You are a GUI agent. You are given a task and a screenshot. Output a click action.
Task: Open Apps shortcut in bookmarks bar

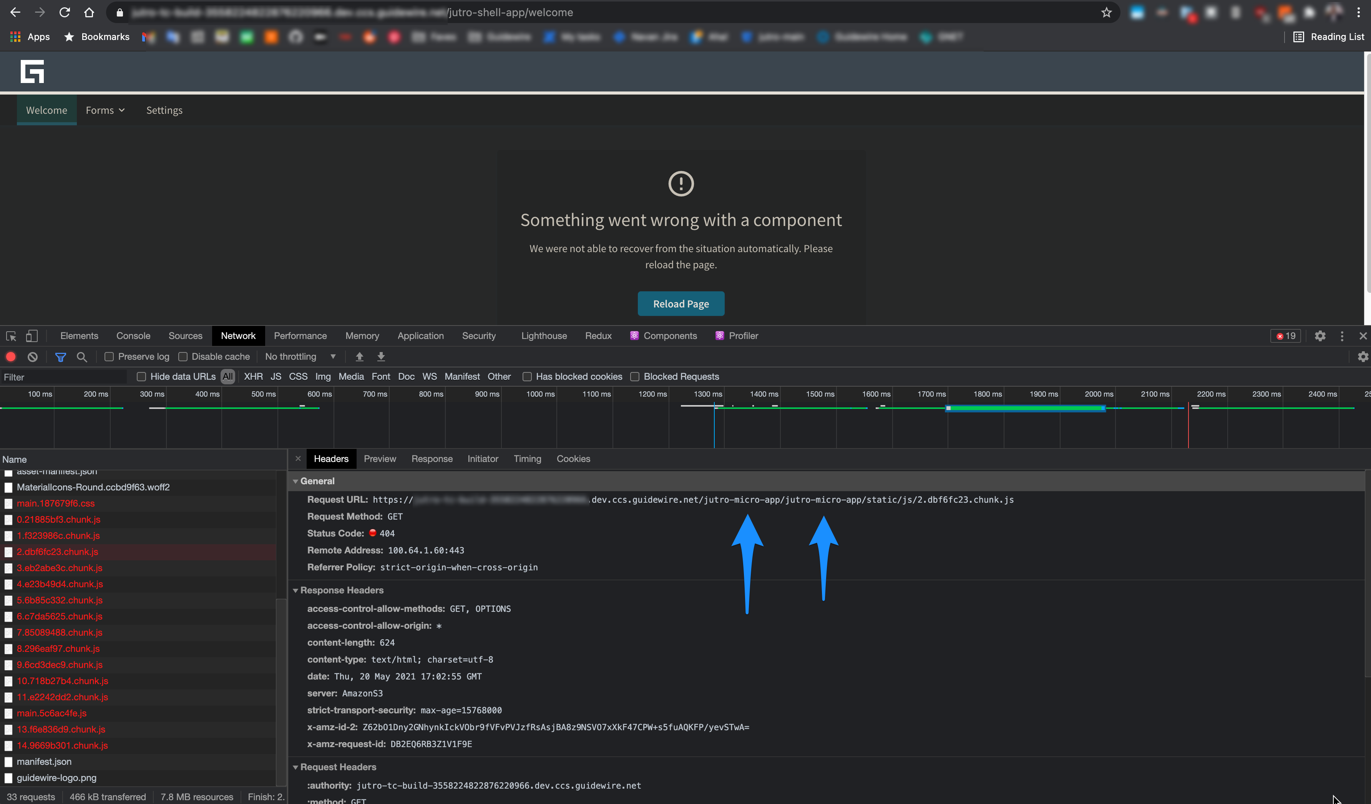point(30,37)
